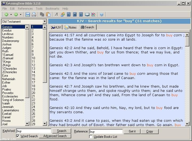Click the Copy icon in the toolbar
Viewport: 192px width, 141px height.
(42, 14)
